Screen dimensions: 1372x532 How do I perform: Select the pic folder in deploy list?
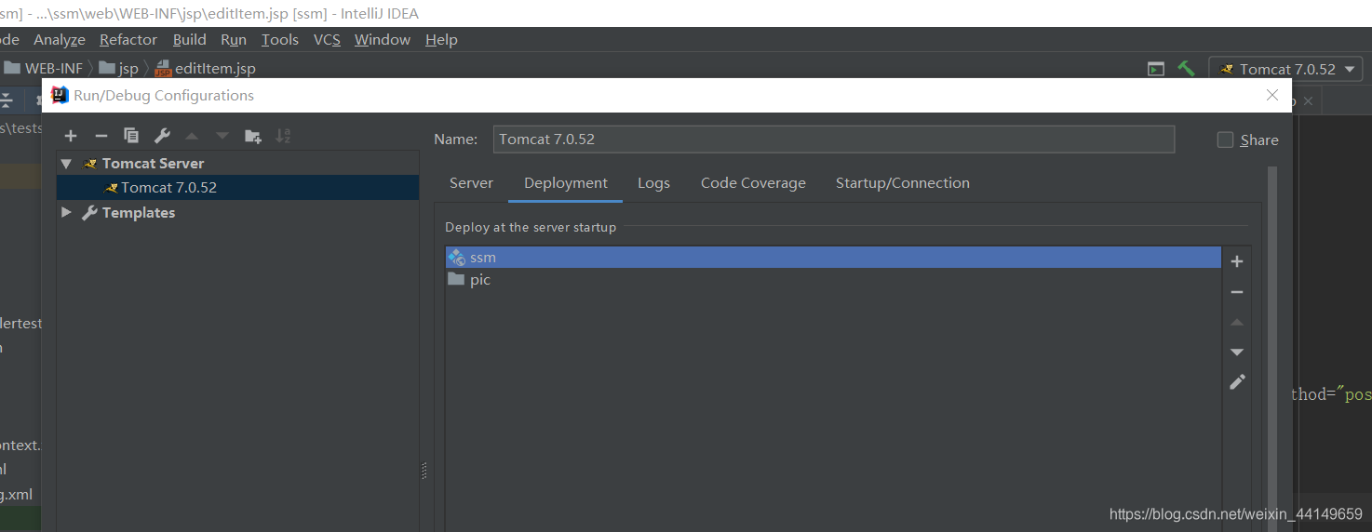[833, 280]
